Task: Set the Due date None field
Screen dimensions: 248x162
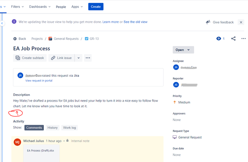Action: 177,155
